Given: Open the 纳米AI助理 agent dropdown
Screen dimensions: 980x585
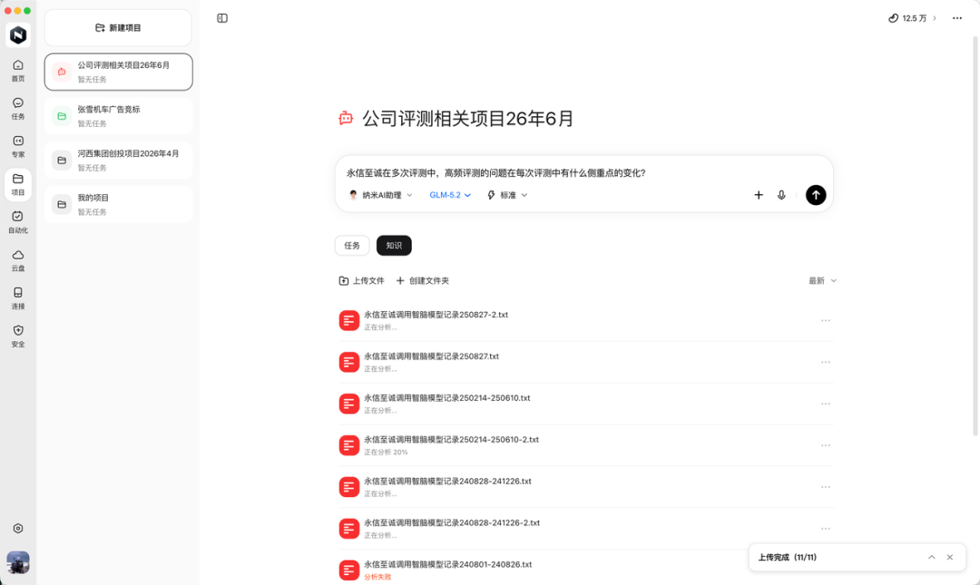Looking at the screenshot, I should pos(380,195).
